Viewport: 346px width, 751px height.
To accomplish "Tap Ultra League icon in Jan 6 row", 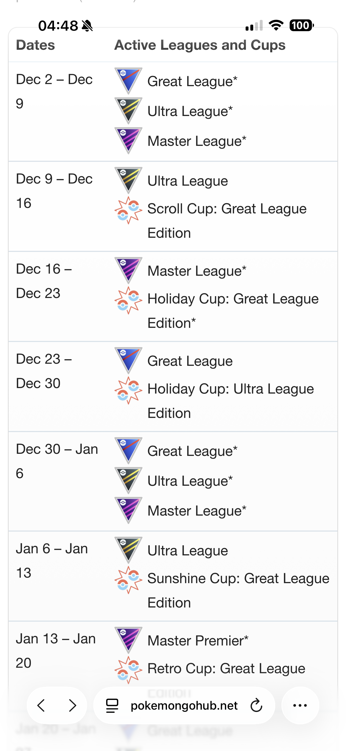I will (128, 550).
